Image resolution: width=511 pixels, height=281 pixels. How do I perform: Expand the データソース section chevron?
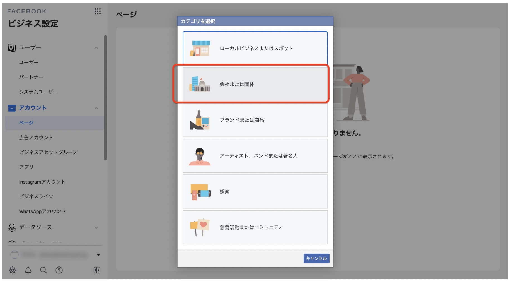point(96,227)
